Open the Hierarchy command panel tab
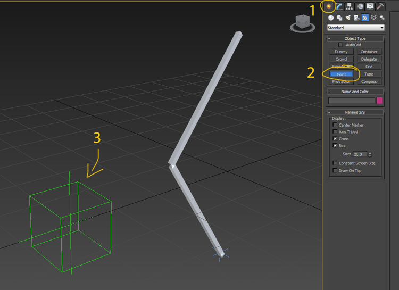Viewport: 399px width, 290px height. 350,6
